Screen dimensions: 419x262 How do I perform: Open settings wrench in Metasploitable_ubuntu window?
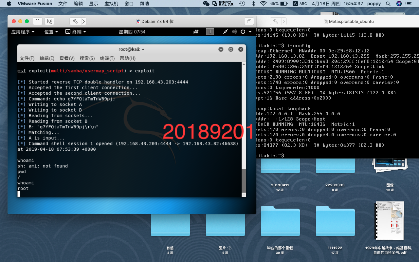click(275, 21)
